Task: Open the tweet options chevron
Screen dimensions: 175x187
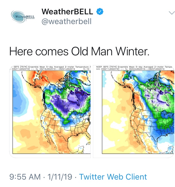Action: coord(172,13)
